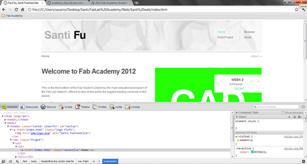Select the html breadcrumb
The height and width of the screenshot is (164, 307).
[x=25, y=161]
